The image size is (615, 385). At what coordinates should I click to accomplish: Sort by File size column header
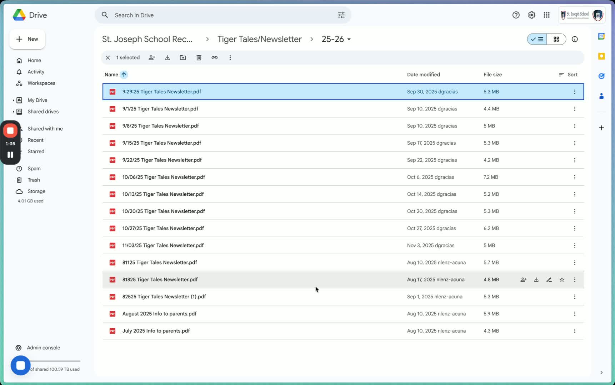tap(492, 75)
